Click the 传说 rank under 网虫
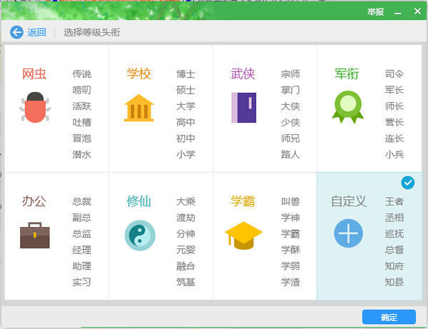 click(81, 74)
